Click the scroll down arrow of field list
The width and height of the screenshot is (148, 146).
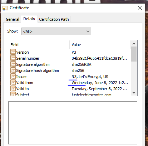pos(134,93)
